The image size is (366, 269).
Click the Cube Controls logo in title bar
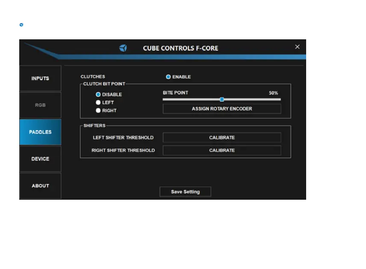pos(123,48)
